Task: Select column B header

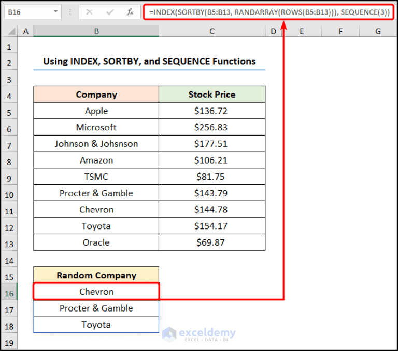Action: pos(96,31)
